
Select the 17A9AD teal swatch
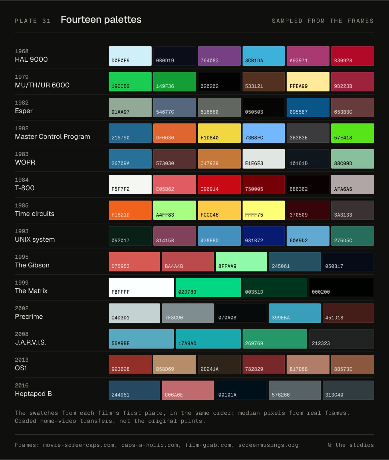tap(208, 339)
